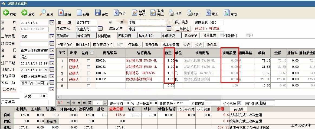This screenshot has width=315, height=129.
Task: Tick the 选择 checkbox in row 1
Action: click(88, 60)
